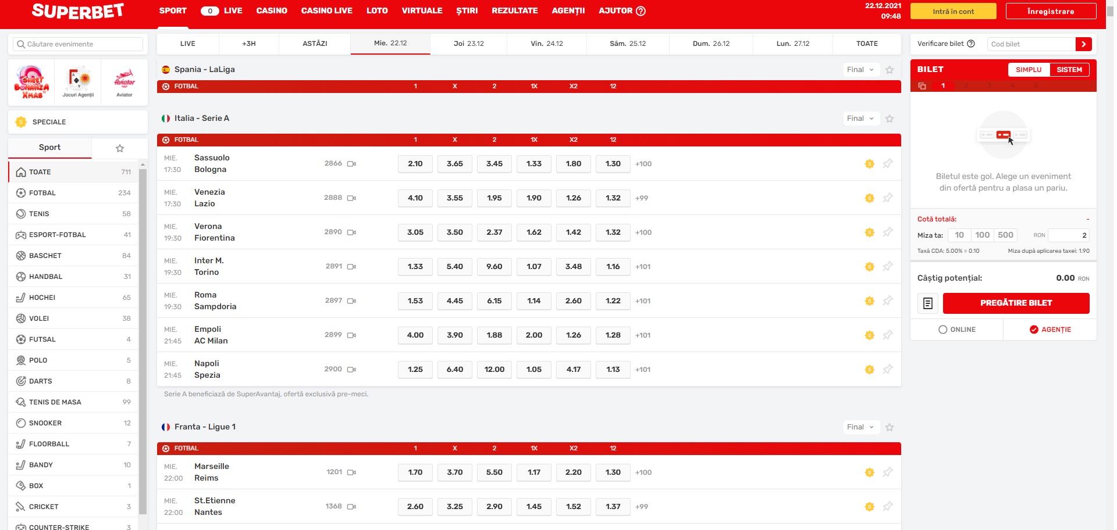Expand +100 more markets for Marseille - Reims
Image resolution: width=1117 pixels, height=530 pixels.
coord(643,472)
